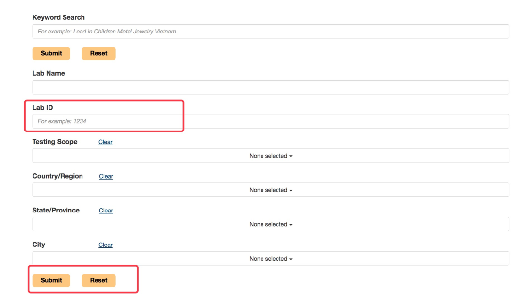Clear the City selection
Viewport: 524px width, 294px height.
(105, 245)
